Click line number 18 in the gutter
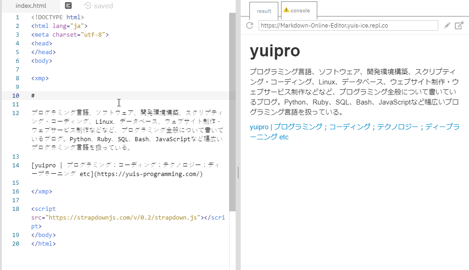The image size is (469, 270). click(x=16, y=209)
